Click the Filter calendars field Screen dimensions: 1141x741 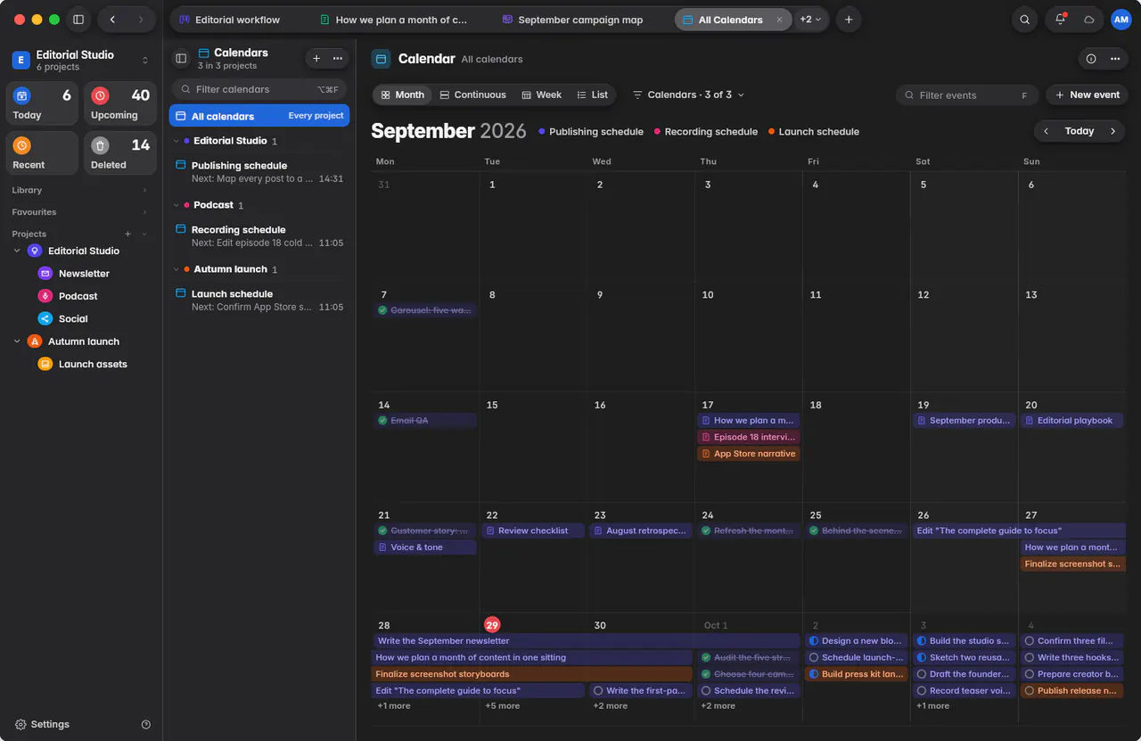click(x=259, y=89)
